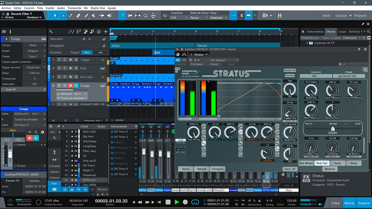This screenshot has width=372, height=209.
Task: Click the Reload button in Stratus
Action: 201,169
